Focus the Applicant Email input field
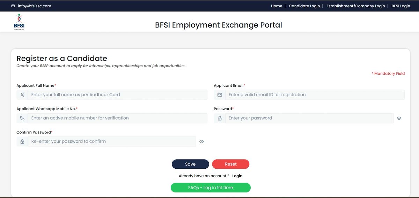419x198 pixels. pos(315,95)
